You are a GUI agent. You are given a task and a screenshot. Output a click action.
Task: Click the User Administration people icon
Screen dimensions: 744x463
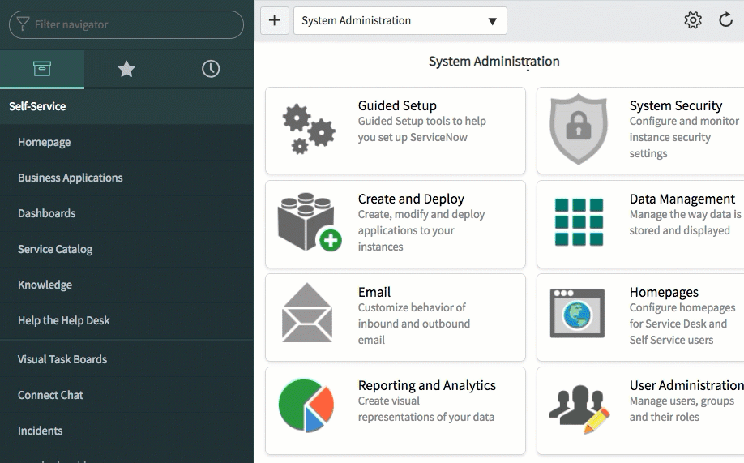click(x=579, y=409)
